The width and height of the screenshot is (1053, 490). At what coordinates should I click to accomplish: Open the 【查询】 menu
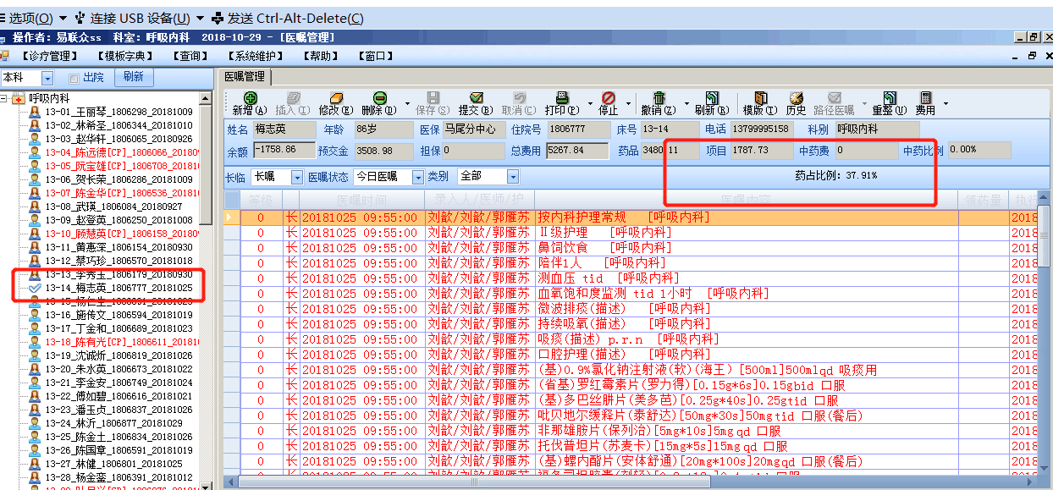click(x=190, y=56)
